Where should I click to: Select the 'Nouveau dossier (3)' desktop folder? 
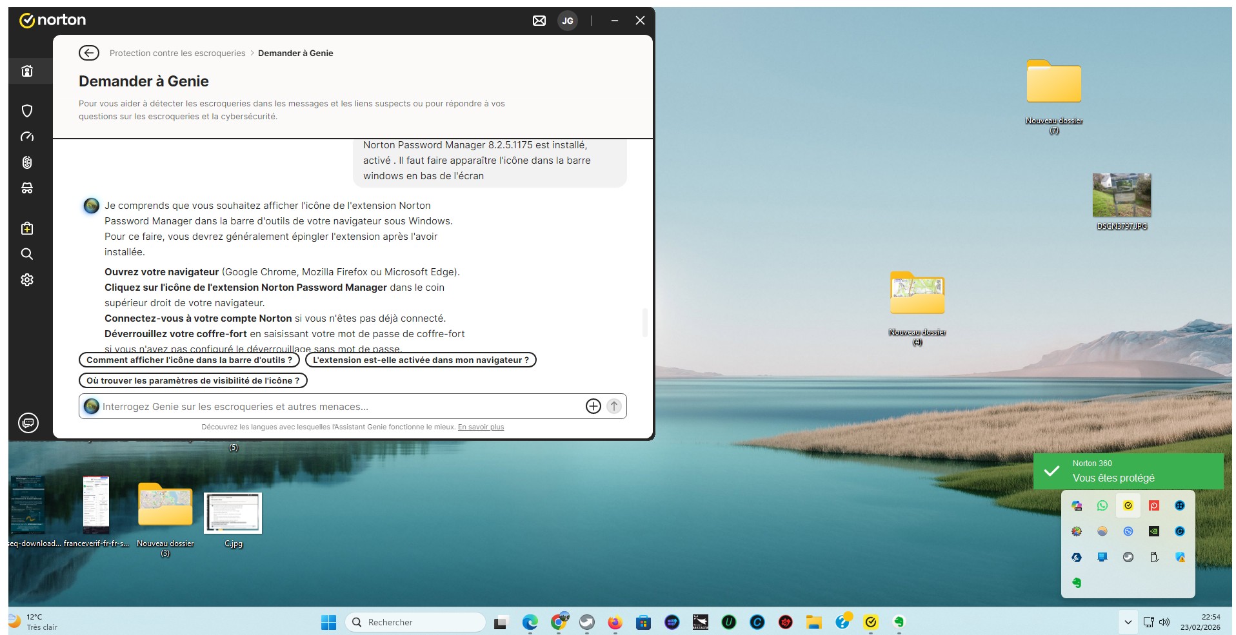pyautogui.click(x=165, y=505)
